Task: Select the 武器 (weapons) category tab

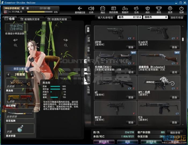Action: pyautogui.click(x=89, y=39)
